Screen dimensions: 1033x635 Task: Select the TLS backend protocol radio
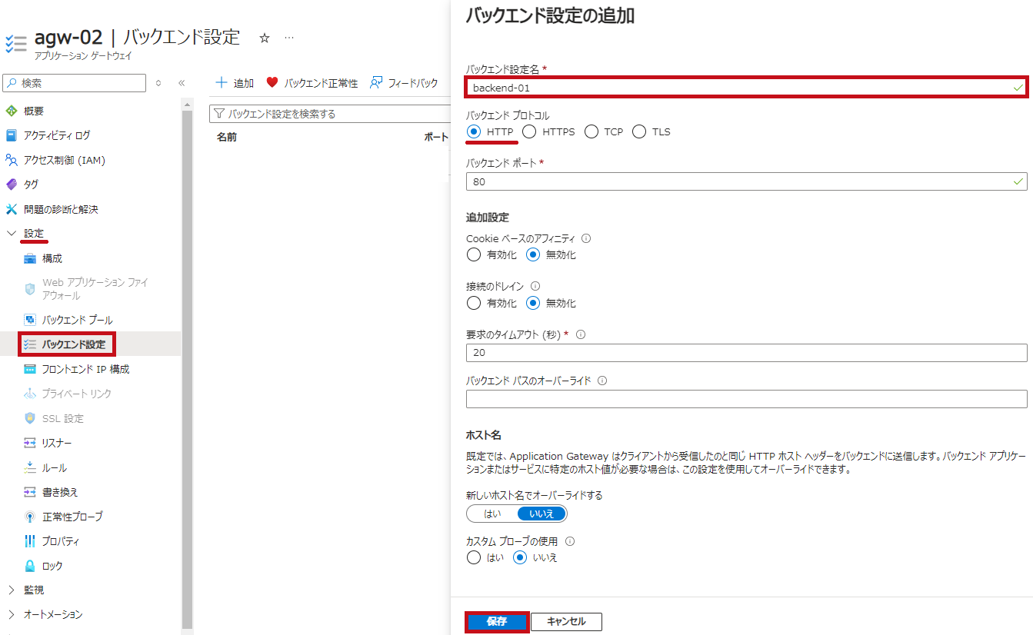click(639, 131)
